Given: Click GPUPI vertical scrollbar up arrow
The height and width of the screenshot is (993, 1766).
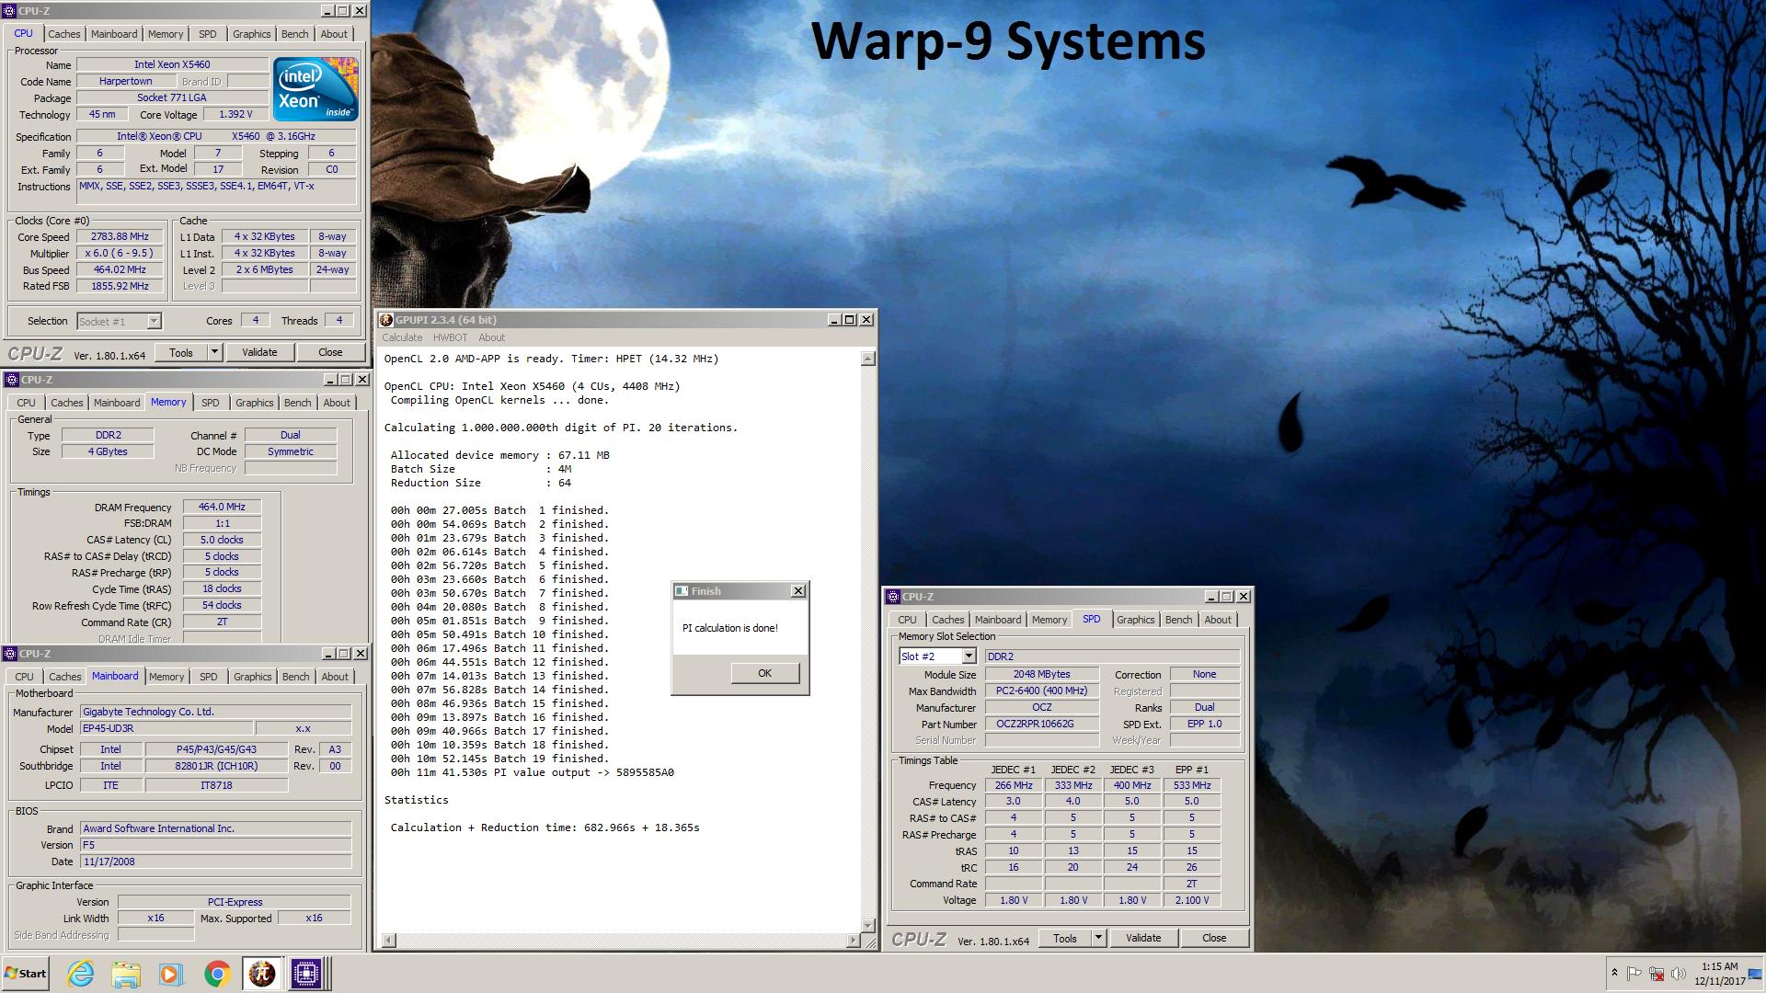Looking at the screenshot, I should [867, 359].
